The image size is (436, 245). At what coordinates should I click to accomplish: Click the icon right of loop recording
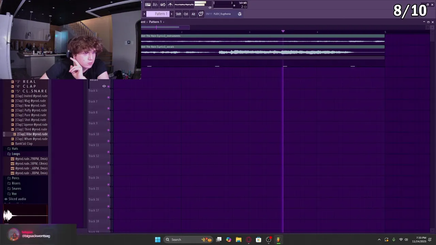pyautogui.click(x=170, y=4)
